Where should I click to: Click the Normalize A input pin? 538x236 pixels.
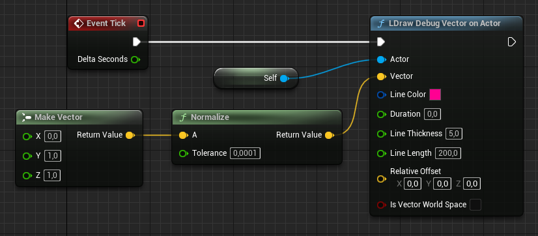(x=184, y=136)
